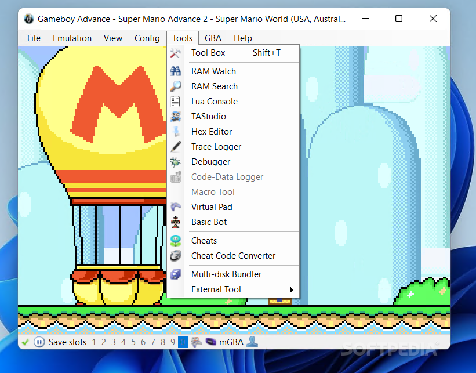
Task: Expand the External Tool submenu arrow
Action: tap(292, 289)
